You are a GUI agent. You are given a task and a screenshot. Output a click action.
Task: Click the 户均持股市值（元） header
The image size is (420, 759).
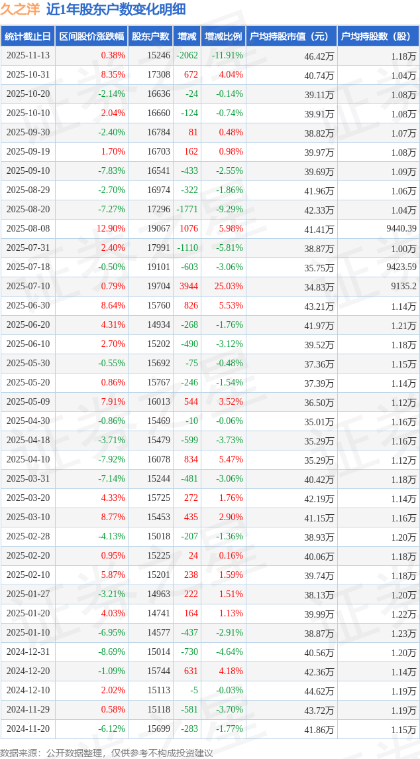coord(291,36)
